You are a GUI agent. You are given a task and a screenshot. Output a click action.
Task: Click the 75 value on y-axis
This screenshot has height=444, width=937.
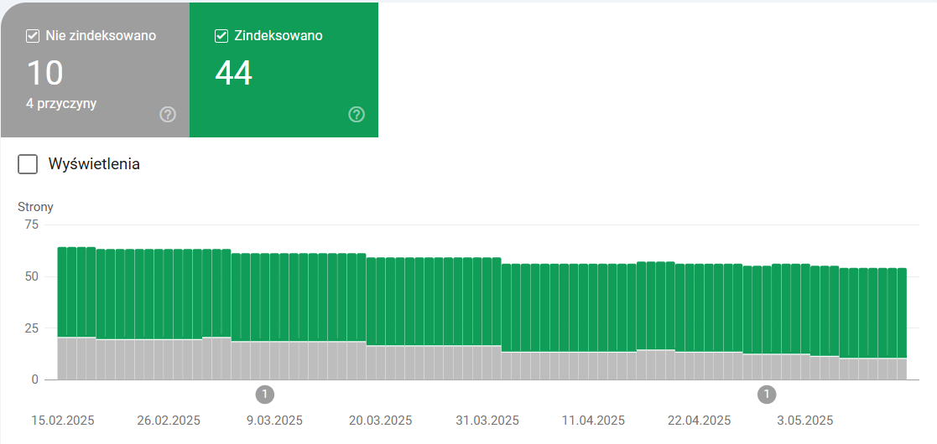[31, 225]
